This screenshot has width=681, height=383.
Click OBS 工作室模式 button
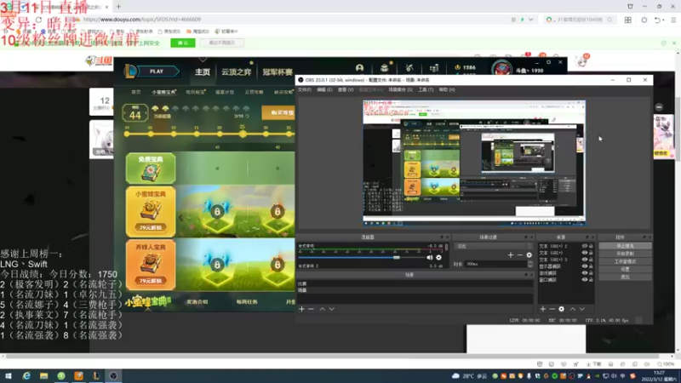point(626,262)
